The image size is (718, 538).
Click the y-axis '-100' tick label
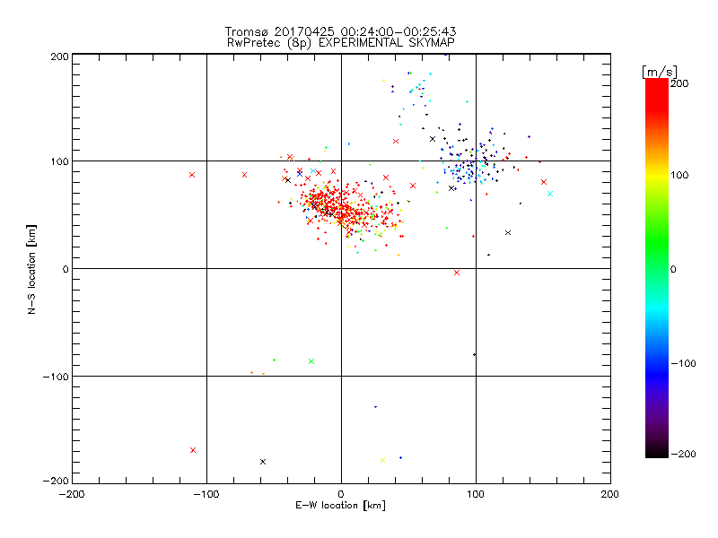click(x=56, y=377)
